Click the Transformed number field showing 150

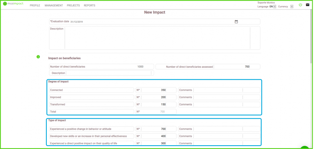pyautogui.click(x=154, y=105)
